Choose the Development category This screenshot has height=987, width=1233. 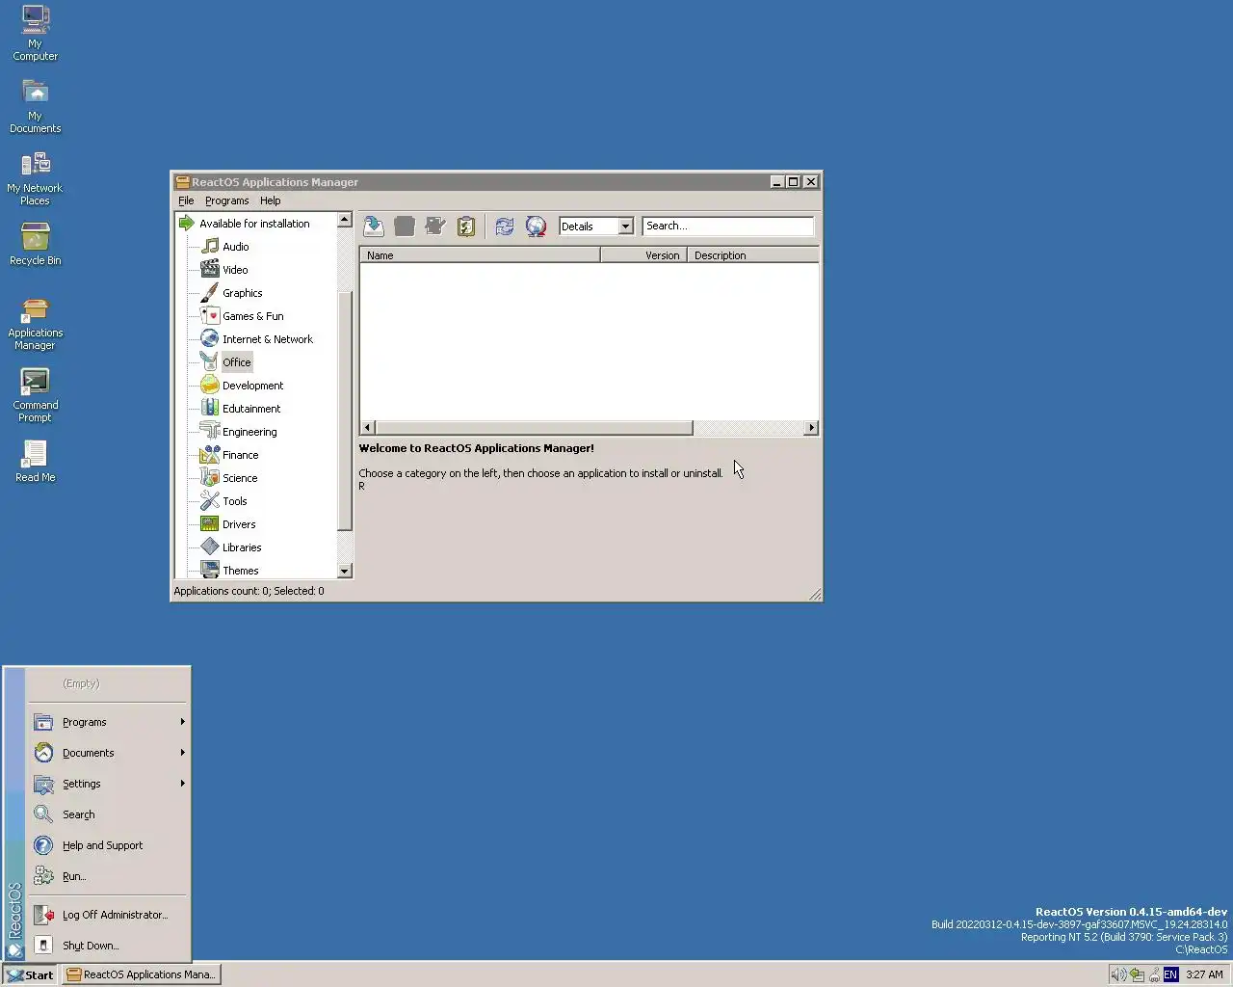click(252, 386)
